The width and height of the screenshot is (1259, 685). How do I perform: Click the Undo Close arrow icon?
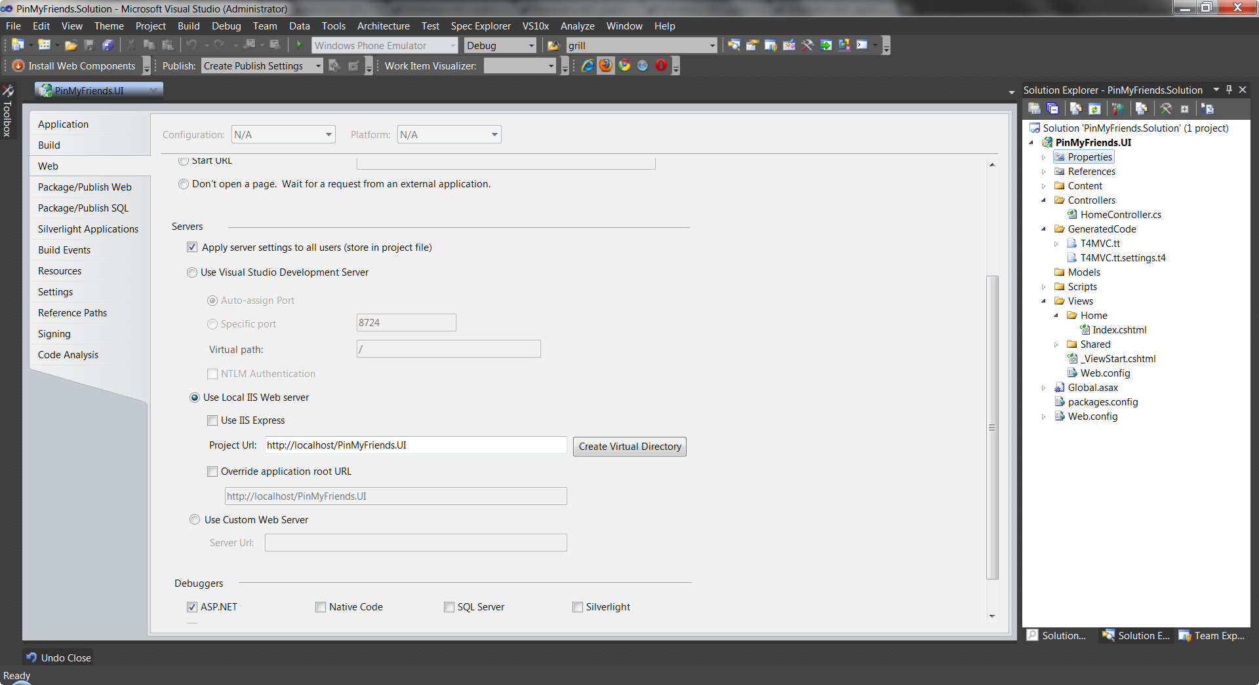(31, 657)
